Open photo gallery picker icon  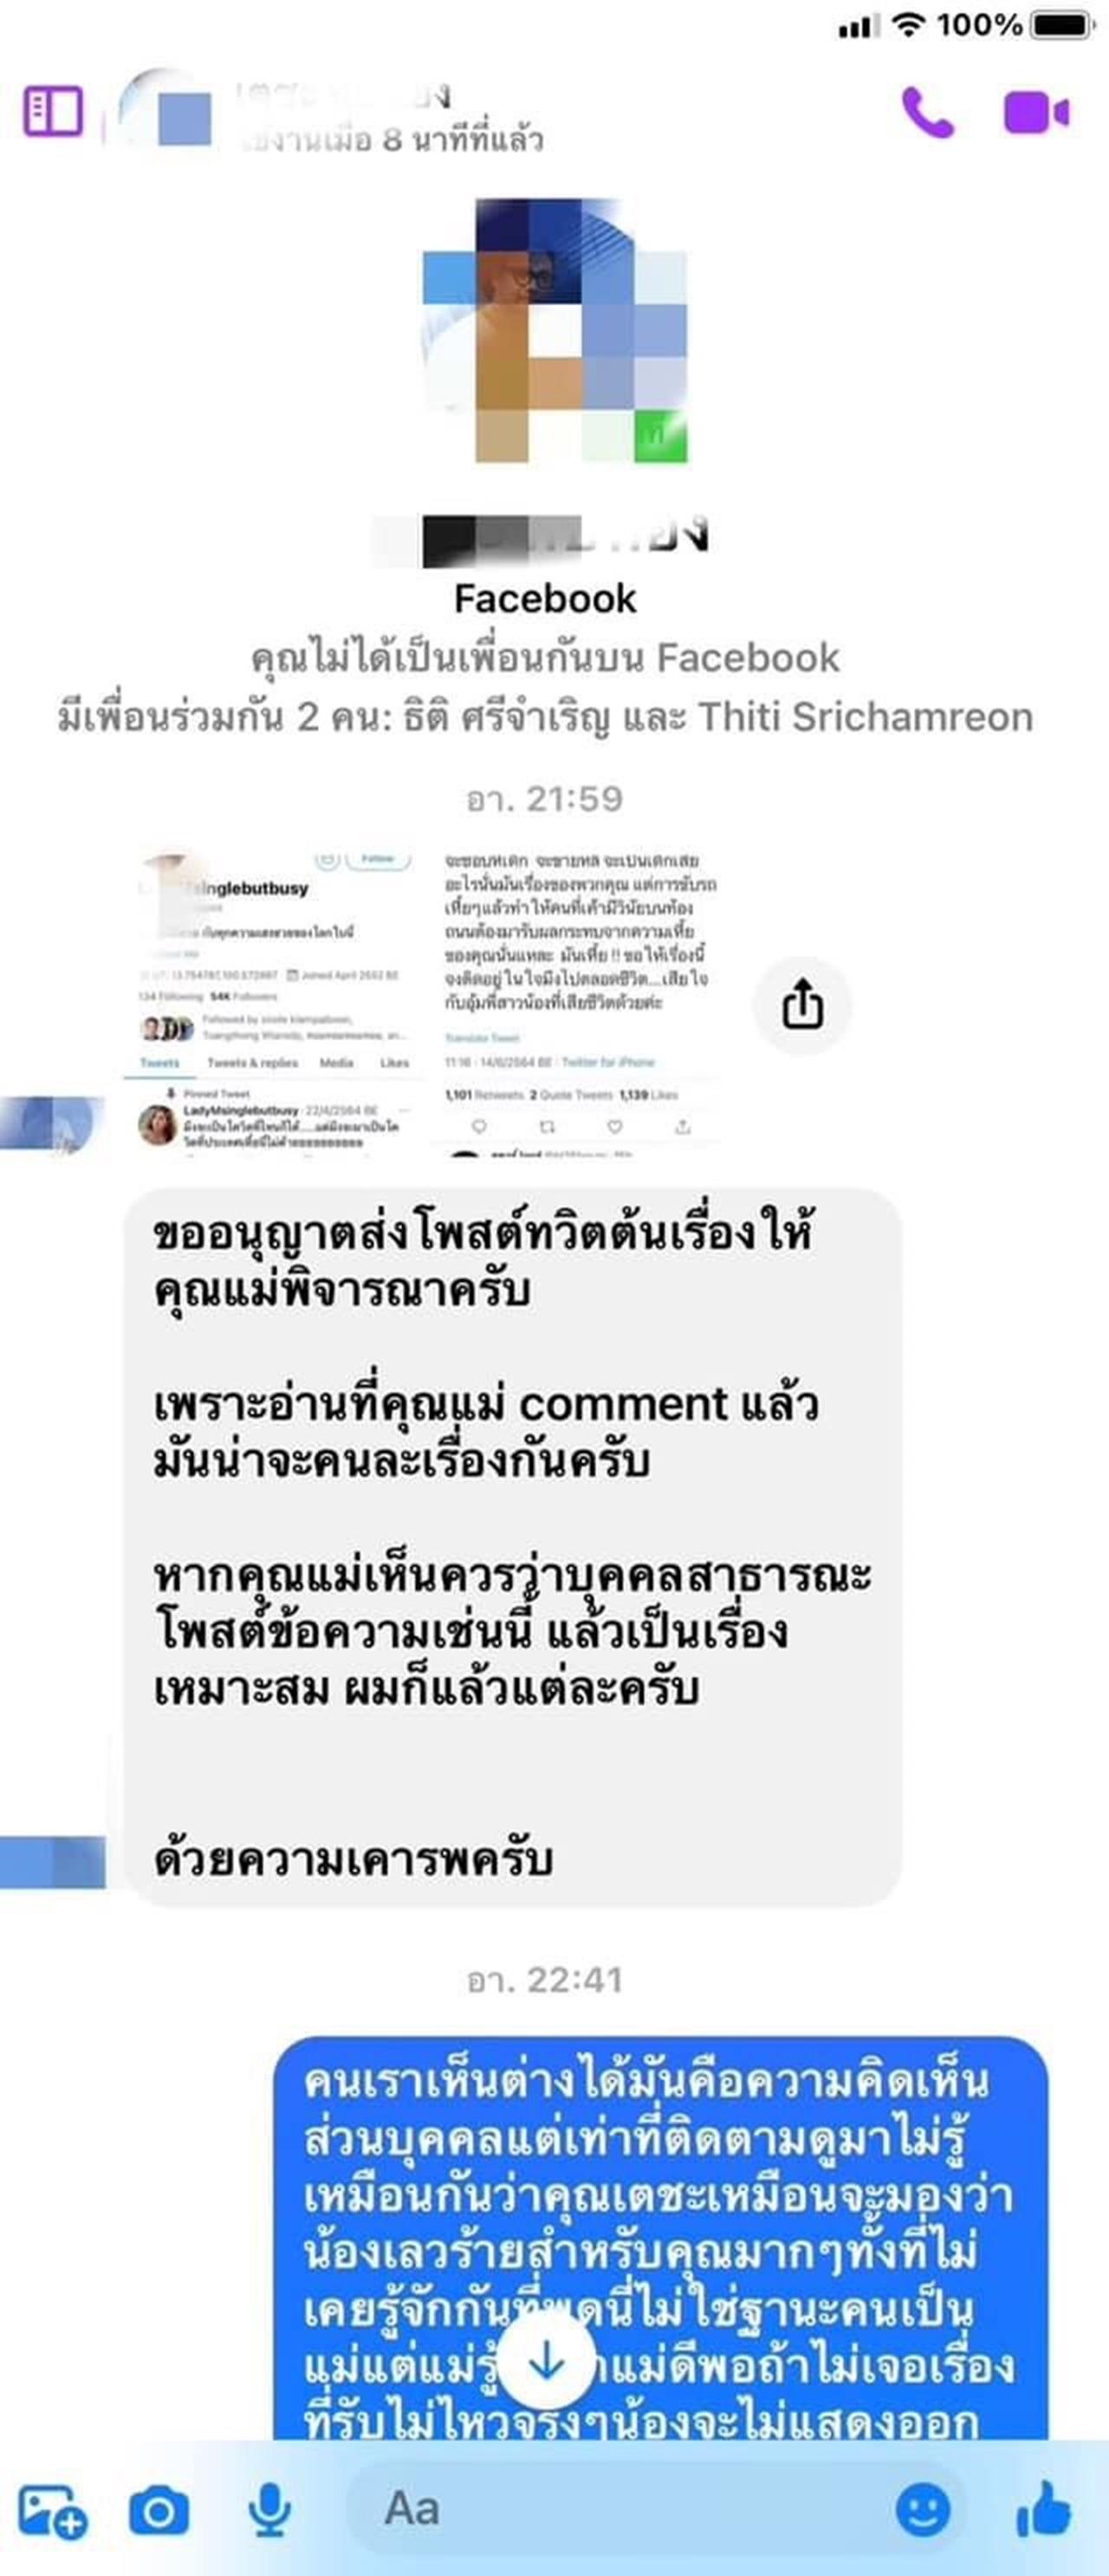click(x=53, y=2511)
